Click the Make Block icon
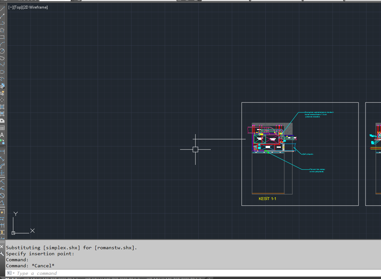The image size is (381, 279). (x=2, y=93)
